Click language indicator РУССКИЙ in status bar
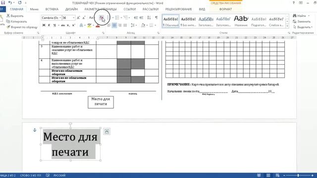 coord(59,176)
